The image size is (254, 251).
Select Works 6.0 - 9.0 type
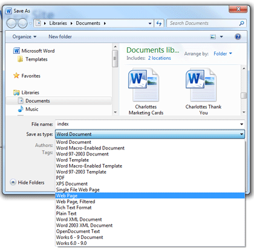(x=150, y=243)
